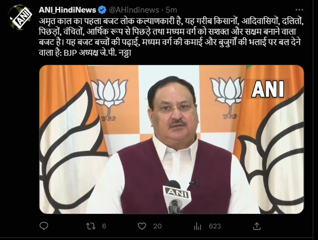Visit the @AHindinews handle link
Screen dimensions: 318x240
click(x=134, y=10)
